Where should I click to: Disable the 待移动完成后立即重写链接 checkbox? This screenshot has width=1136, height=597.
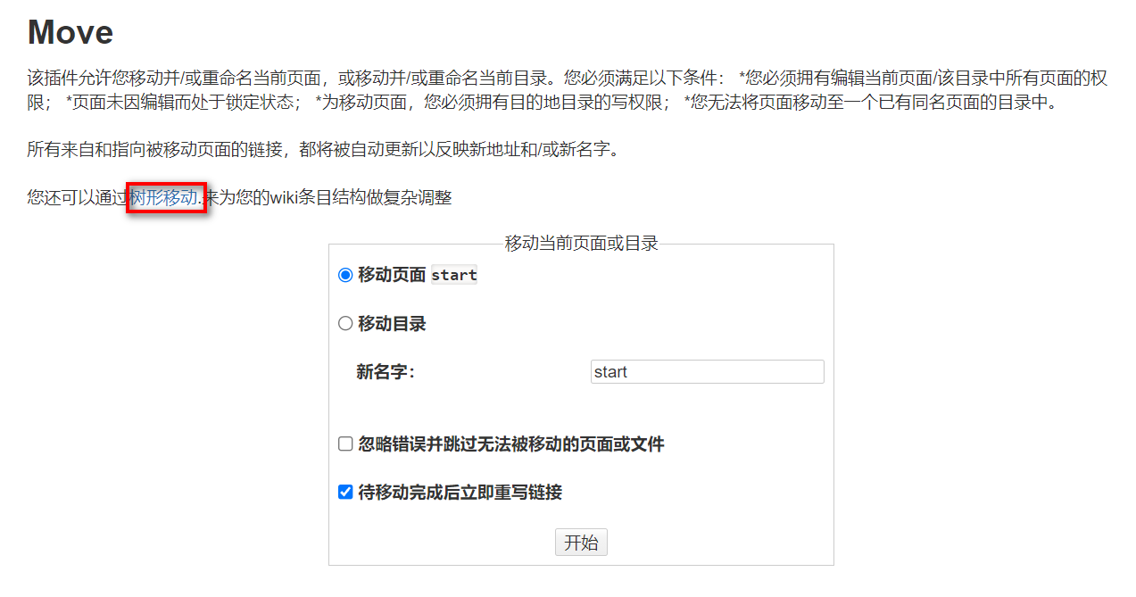344,491
